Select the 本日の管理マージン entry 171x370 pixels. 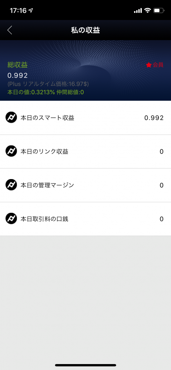(85, 185)
